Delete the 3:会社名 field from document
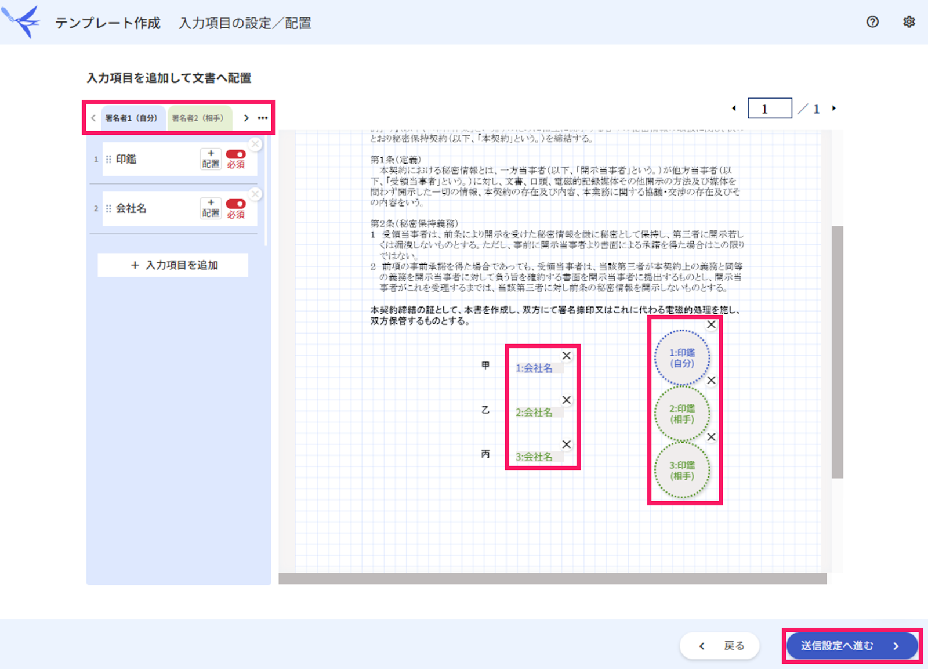The image size is (928, 669). click(567, 444)
